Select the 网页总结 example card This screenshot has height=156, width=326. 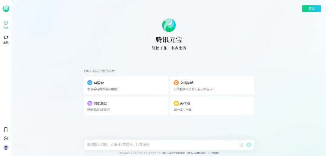tap(126, 106)
